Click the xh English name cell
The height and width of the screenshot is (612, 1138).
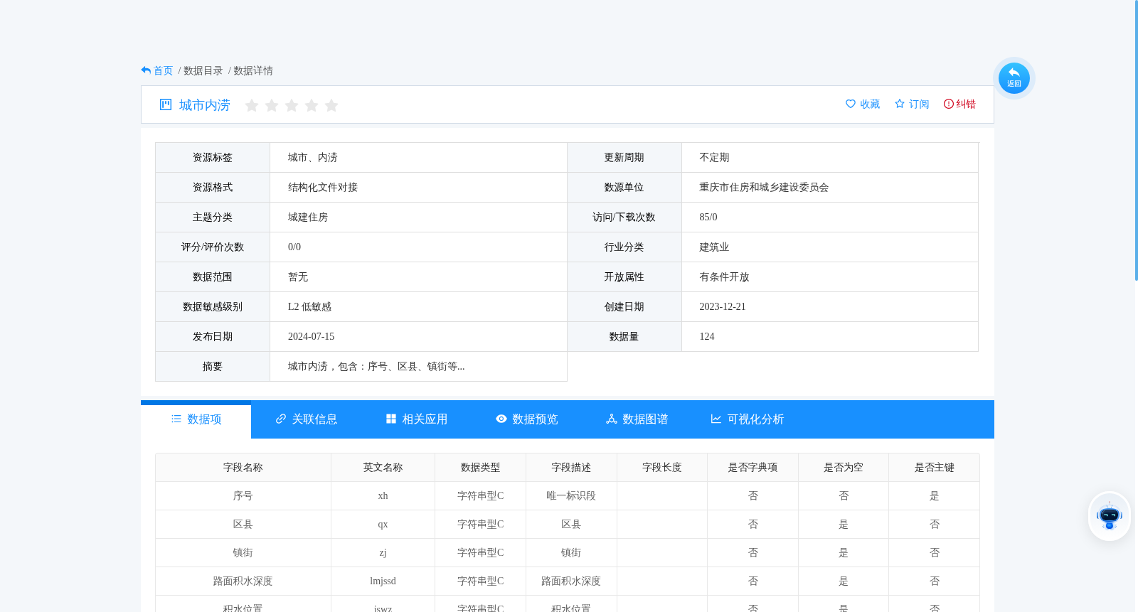pyautogui.click(x=383, y=496)
